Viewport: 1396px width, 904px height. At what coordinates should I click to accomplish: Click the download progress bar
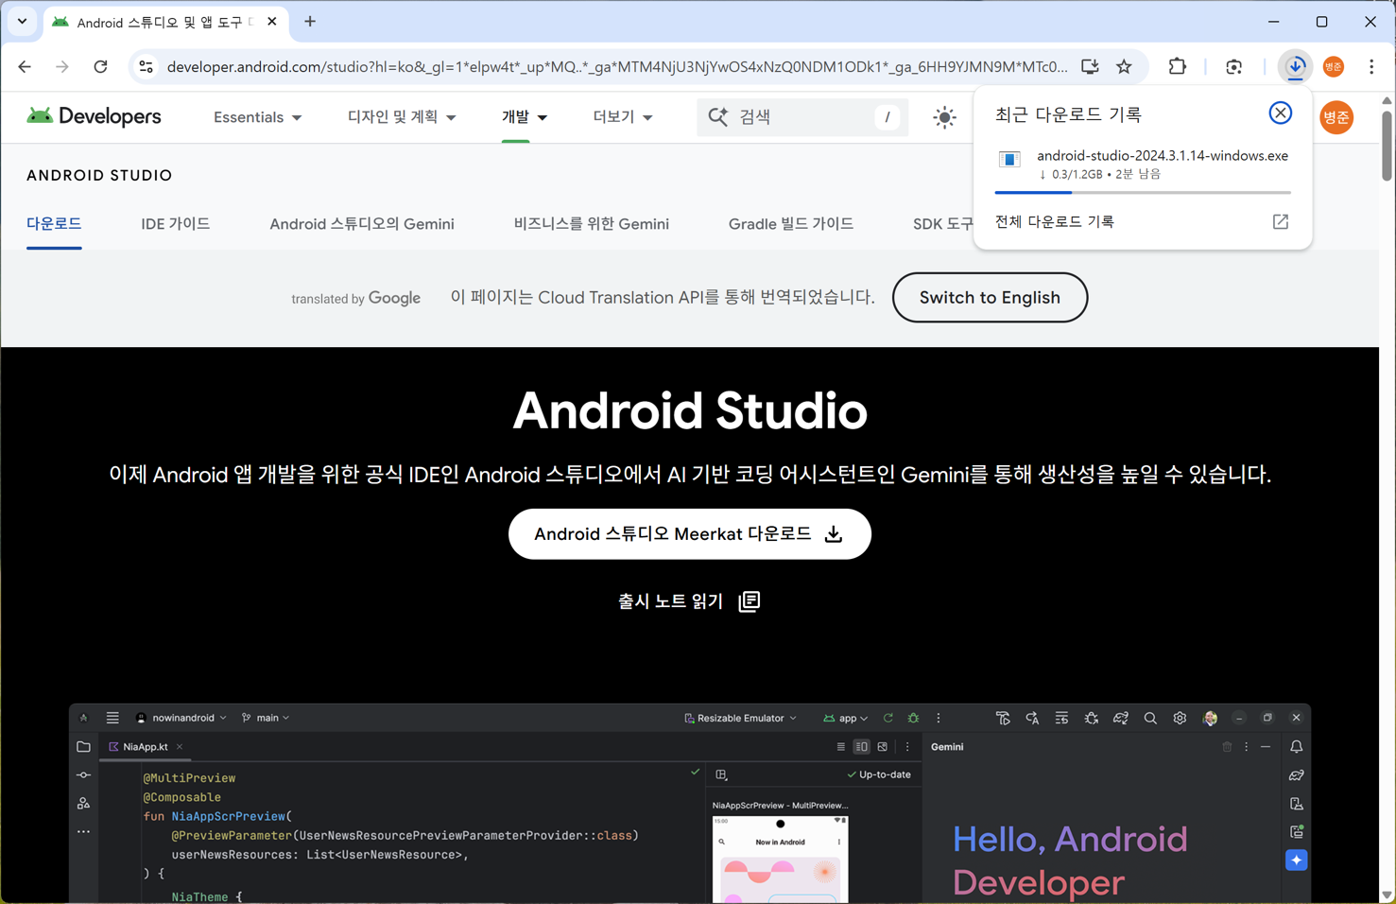coord(1143,192)
